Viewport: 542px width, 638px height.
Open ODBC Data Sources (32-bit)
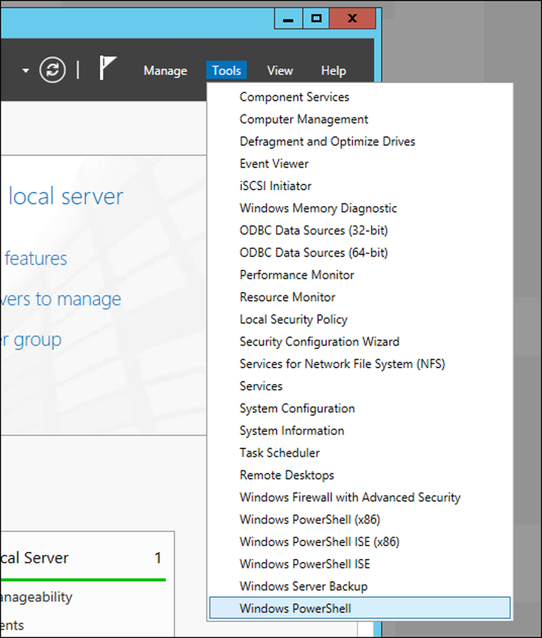360,230
